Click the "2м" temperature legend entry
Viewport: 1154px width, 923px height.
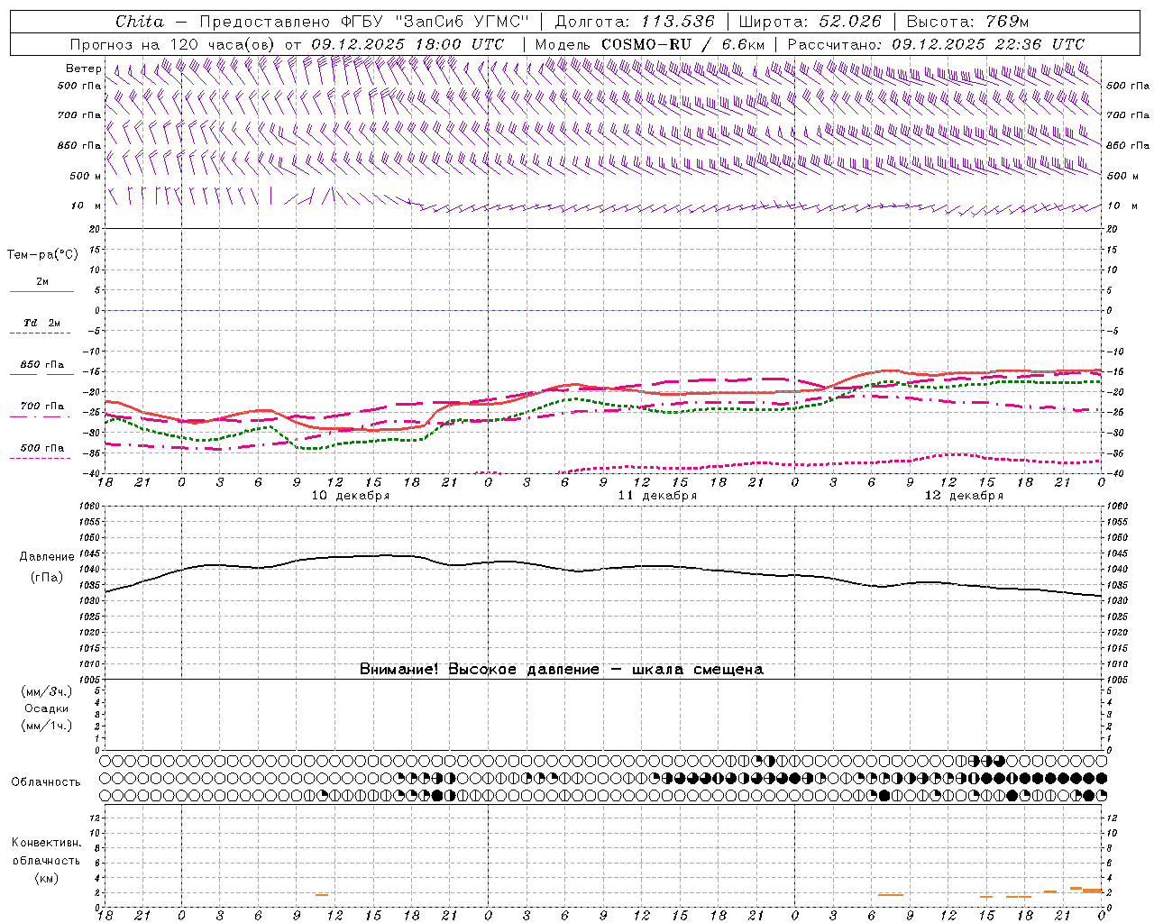tap(41, 281)
